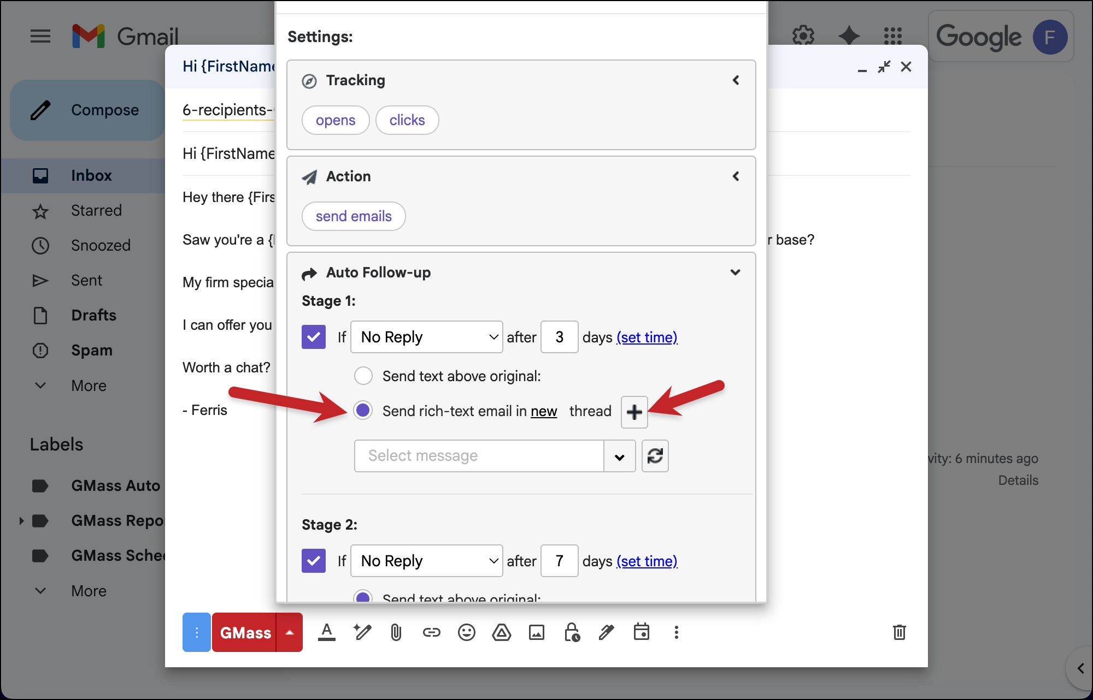
Task: Click the red GMass send button
Action: tap(245, 632)
